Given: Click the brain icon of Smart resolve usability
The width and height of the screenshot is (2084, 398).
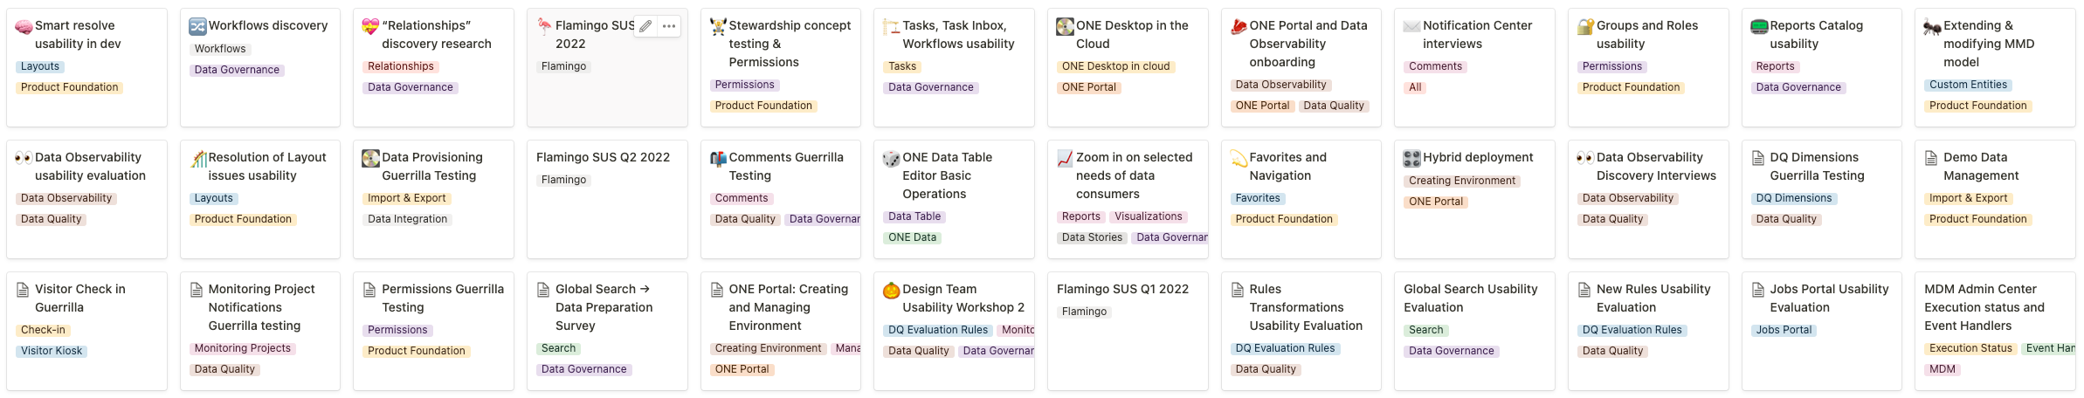Looking at the screenshot, I should pos(24,26).
